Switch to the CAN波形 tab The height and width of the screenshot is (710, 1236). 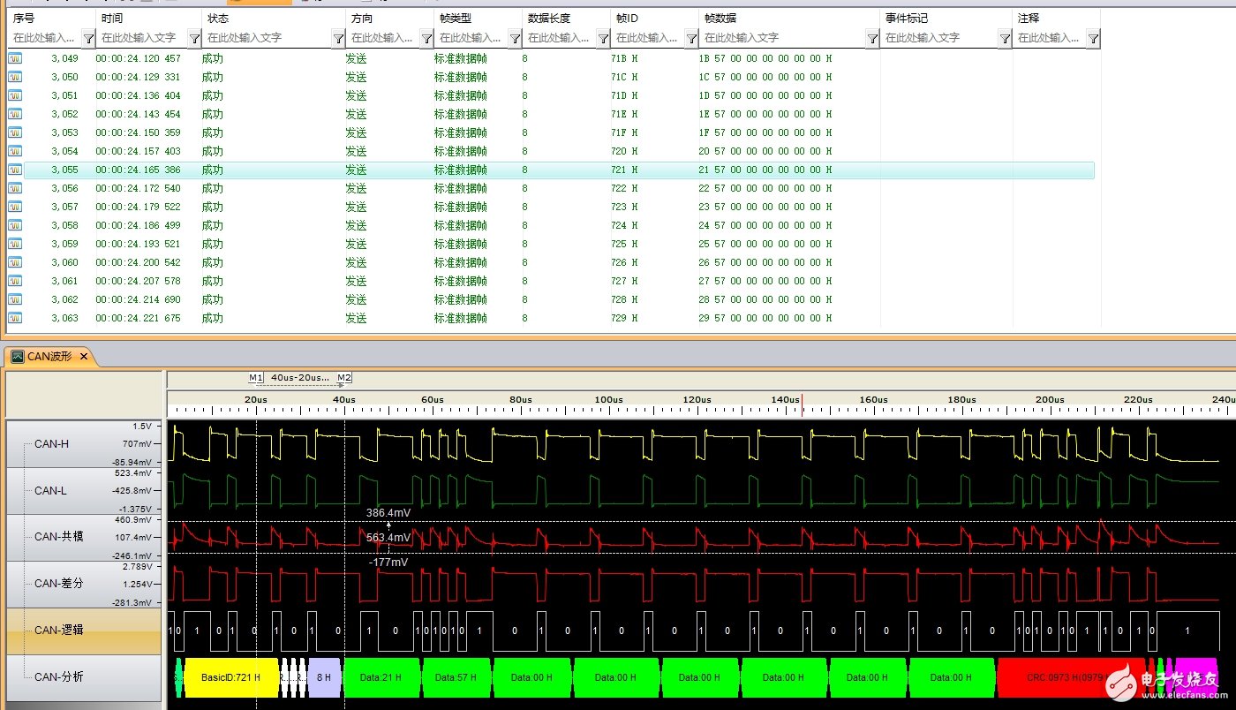[48, 357]
